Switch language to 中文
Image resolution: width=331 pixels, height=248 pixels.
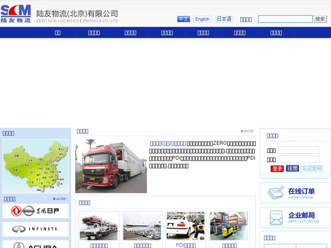[x=183, y=19]
